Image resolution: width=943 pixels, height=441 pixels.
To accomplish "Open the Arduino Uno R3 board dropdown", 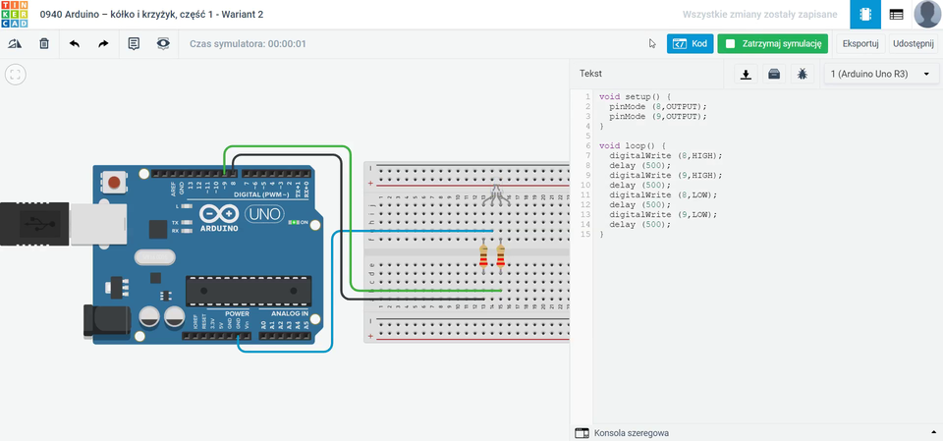I will coord(881,74).
